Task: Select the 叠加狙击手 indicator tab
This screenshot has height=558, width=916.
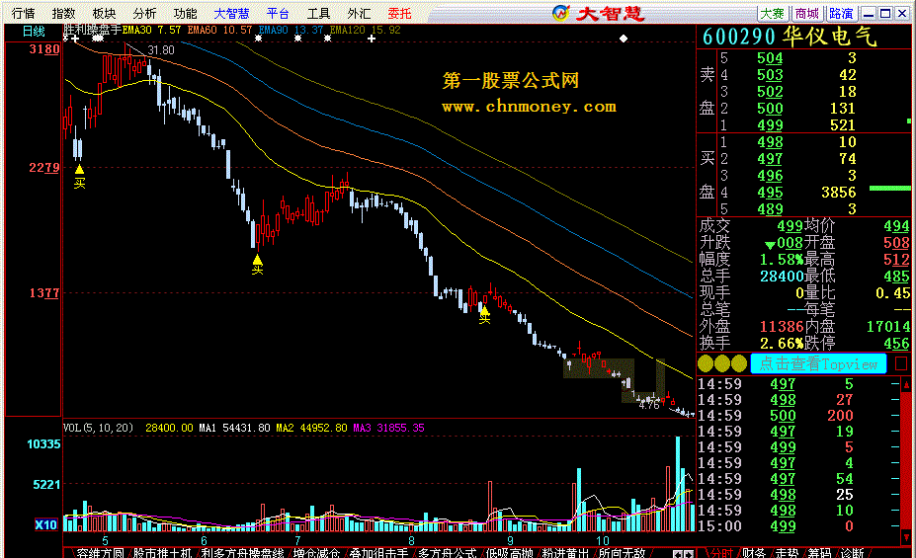Action: click(x=378, y=553)
